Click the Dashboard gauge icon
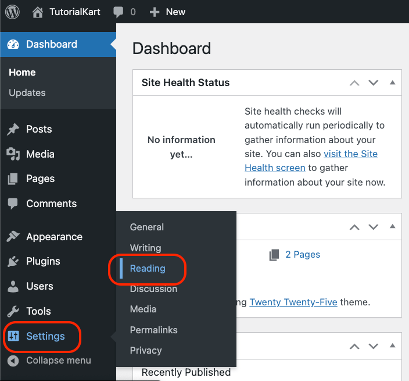The height and width of the screenshot is (381, 409). (13, 44)
